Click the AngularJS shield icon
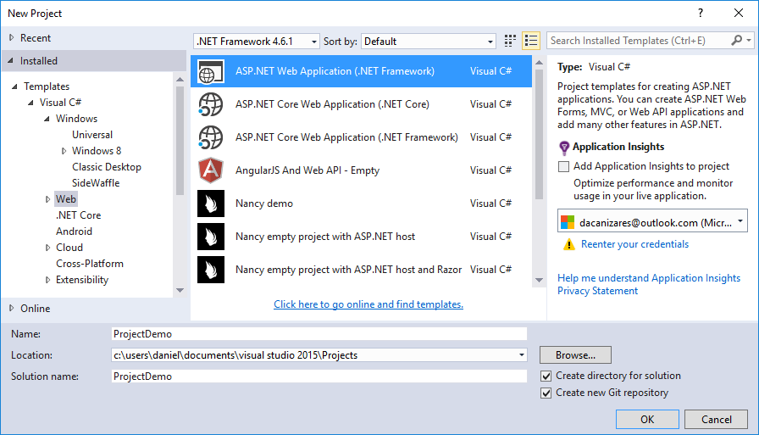The height and width of the screenshot is (435, 759). tap(211, 170)
